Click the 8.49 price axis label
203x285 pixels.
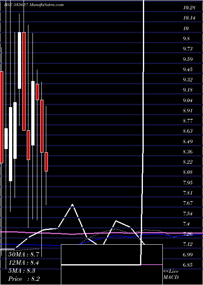188,141
